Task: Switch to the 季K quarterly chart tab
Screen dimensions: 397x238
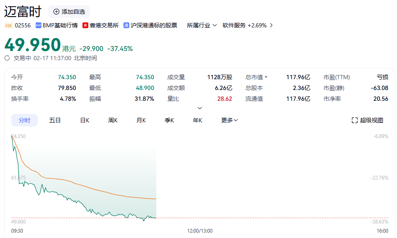Action: [x=169, y=120]
